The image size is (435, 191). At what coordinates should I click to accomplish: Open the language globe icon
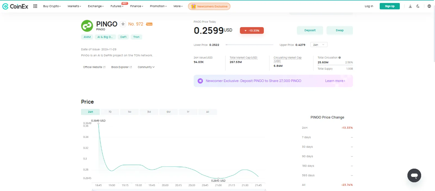click(x=429, y=6)
